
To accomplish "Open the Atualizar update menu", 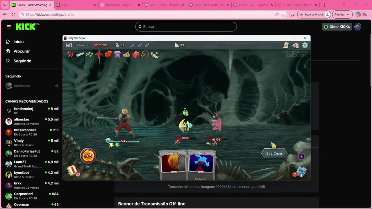I will coord(342,15).
